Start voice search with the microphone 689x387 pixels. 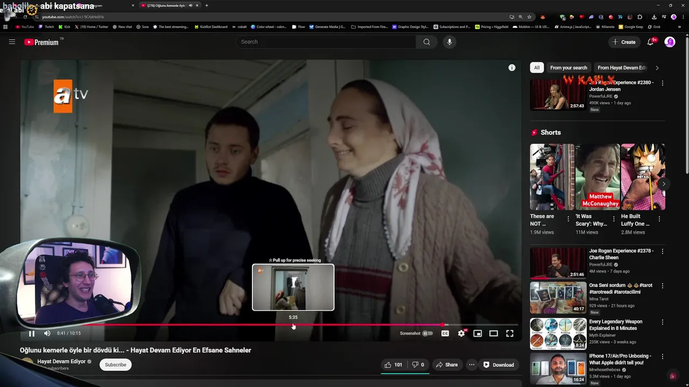pos(449,42)
